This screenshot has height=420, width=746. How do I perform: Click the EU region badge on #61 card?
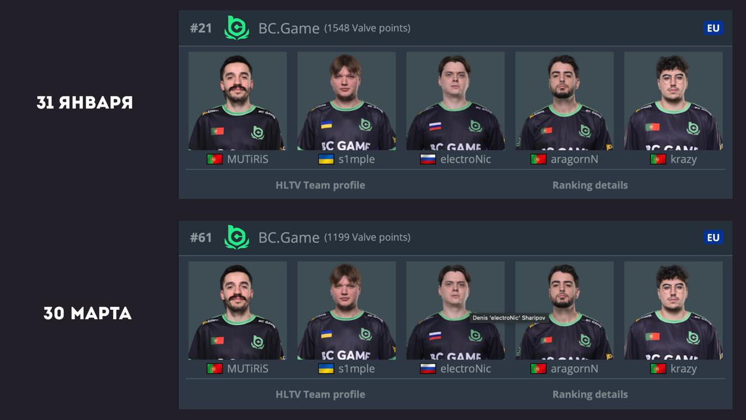pos(713,237)
